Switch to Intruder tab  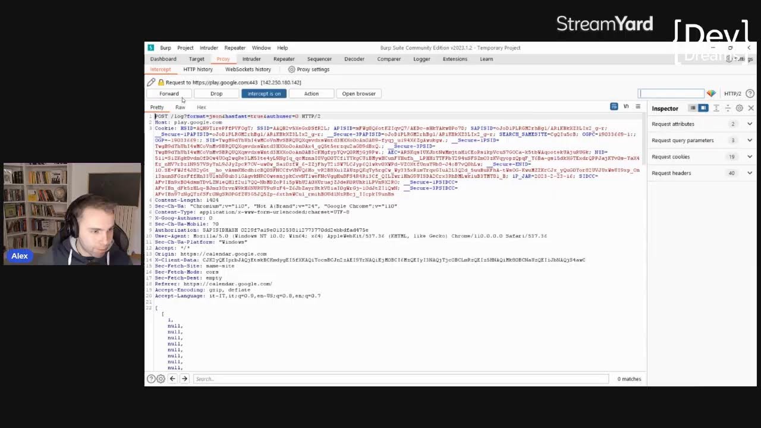click(251, 59)
